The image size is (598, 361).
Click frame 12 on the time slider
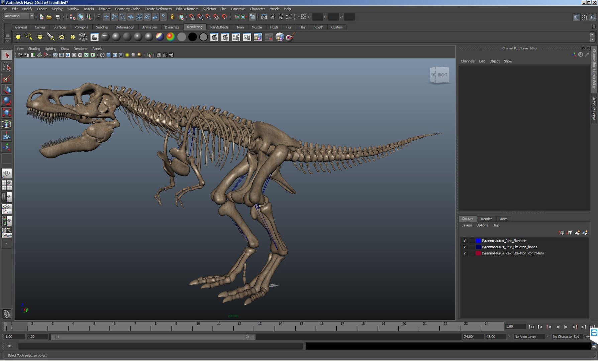coord(239,327)
